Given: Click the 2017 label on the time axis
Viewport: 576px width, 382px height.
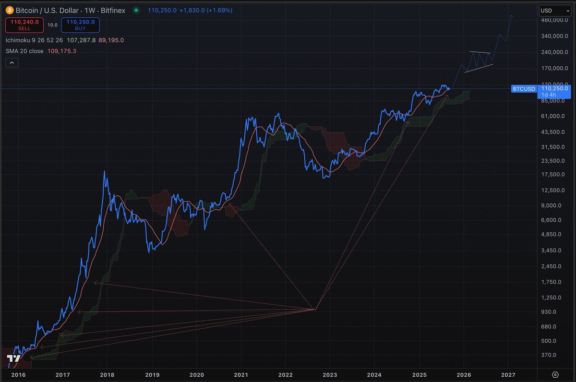Looking at the screenshot, I should pos(62,374).
